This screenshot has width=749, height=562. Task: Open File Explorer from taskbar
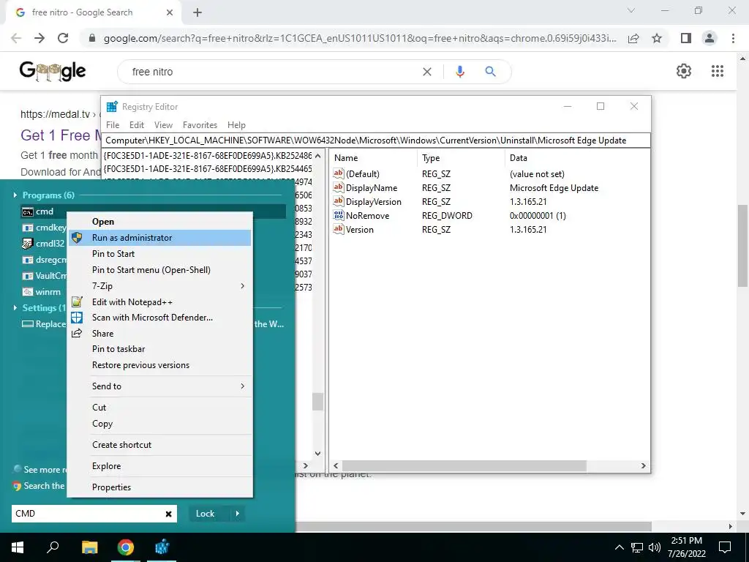click(x=89, y=547)
